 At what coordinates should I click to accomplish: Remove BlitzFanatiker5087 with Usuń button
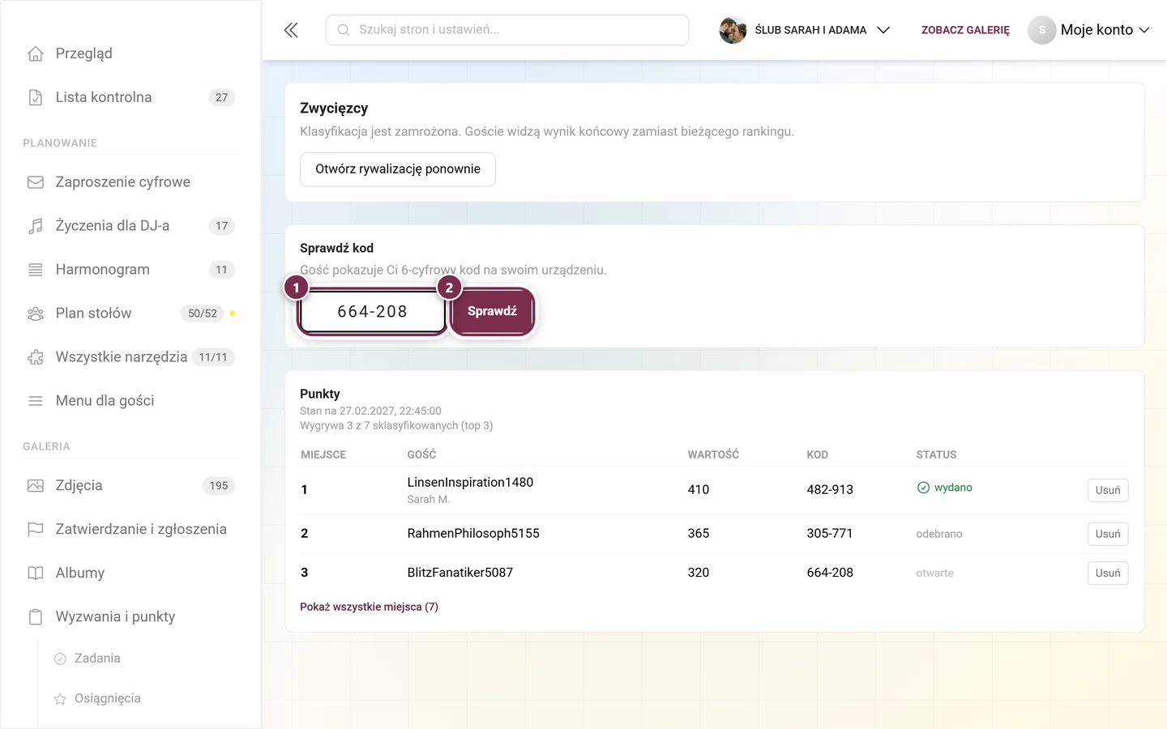point(1108,573)
